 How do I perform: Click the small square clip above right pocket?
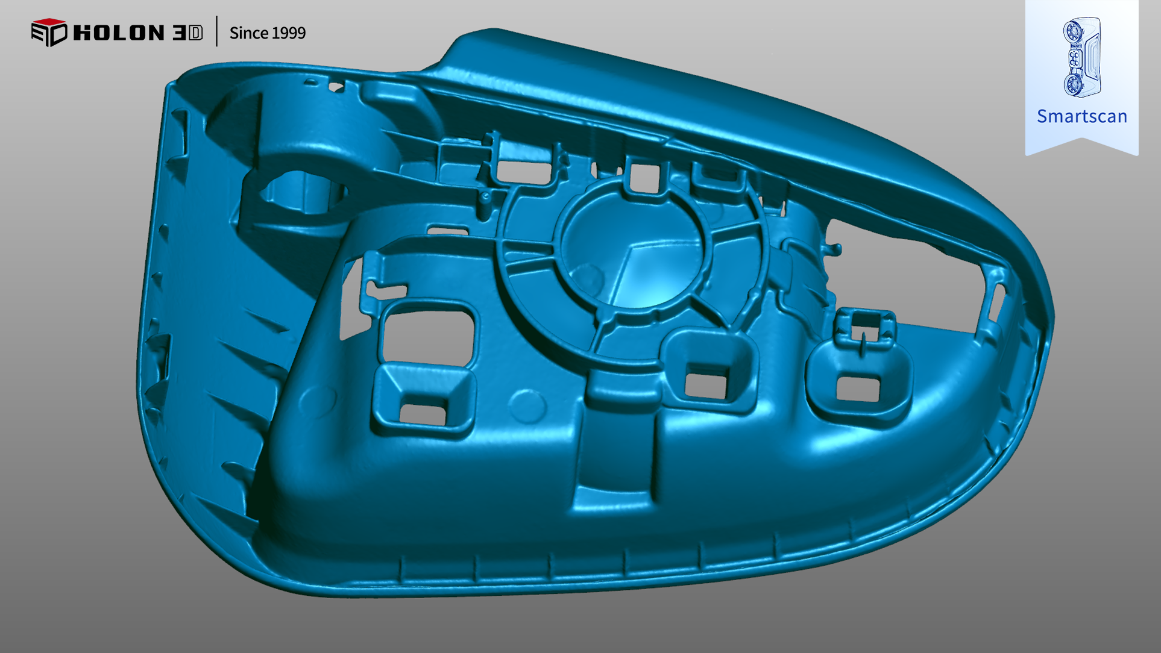pos(866,326)
